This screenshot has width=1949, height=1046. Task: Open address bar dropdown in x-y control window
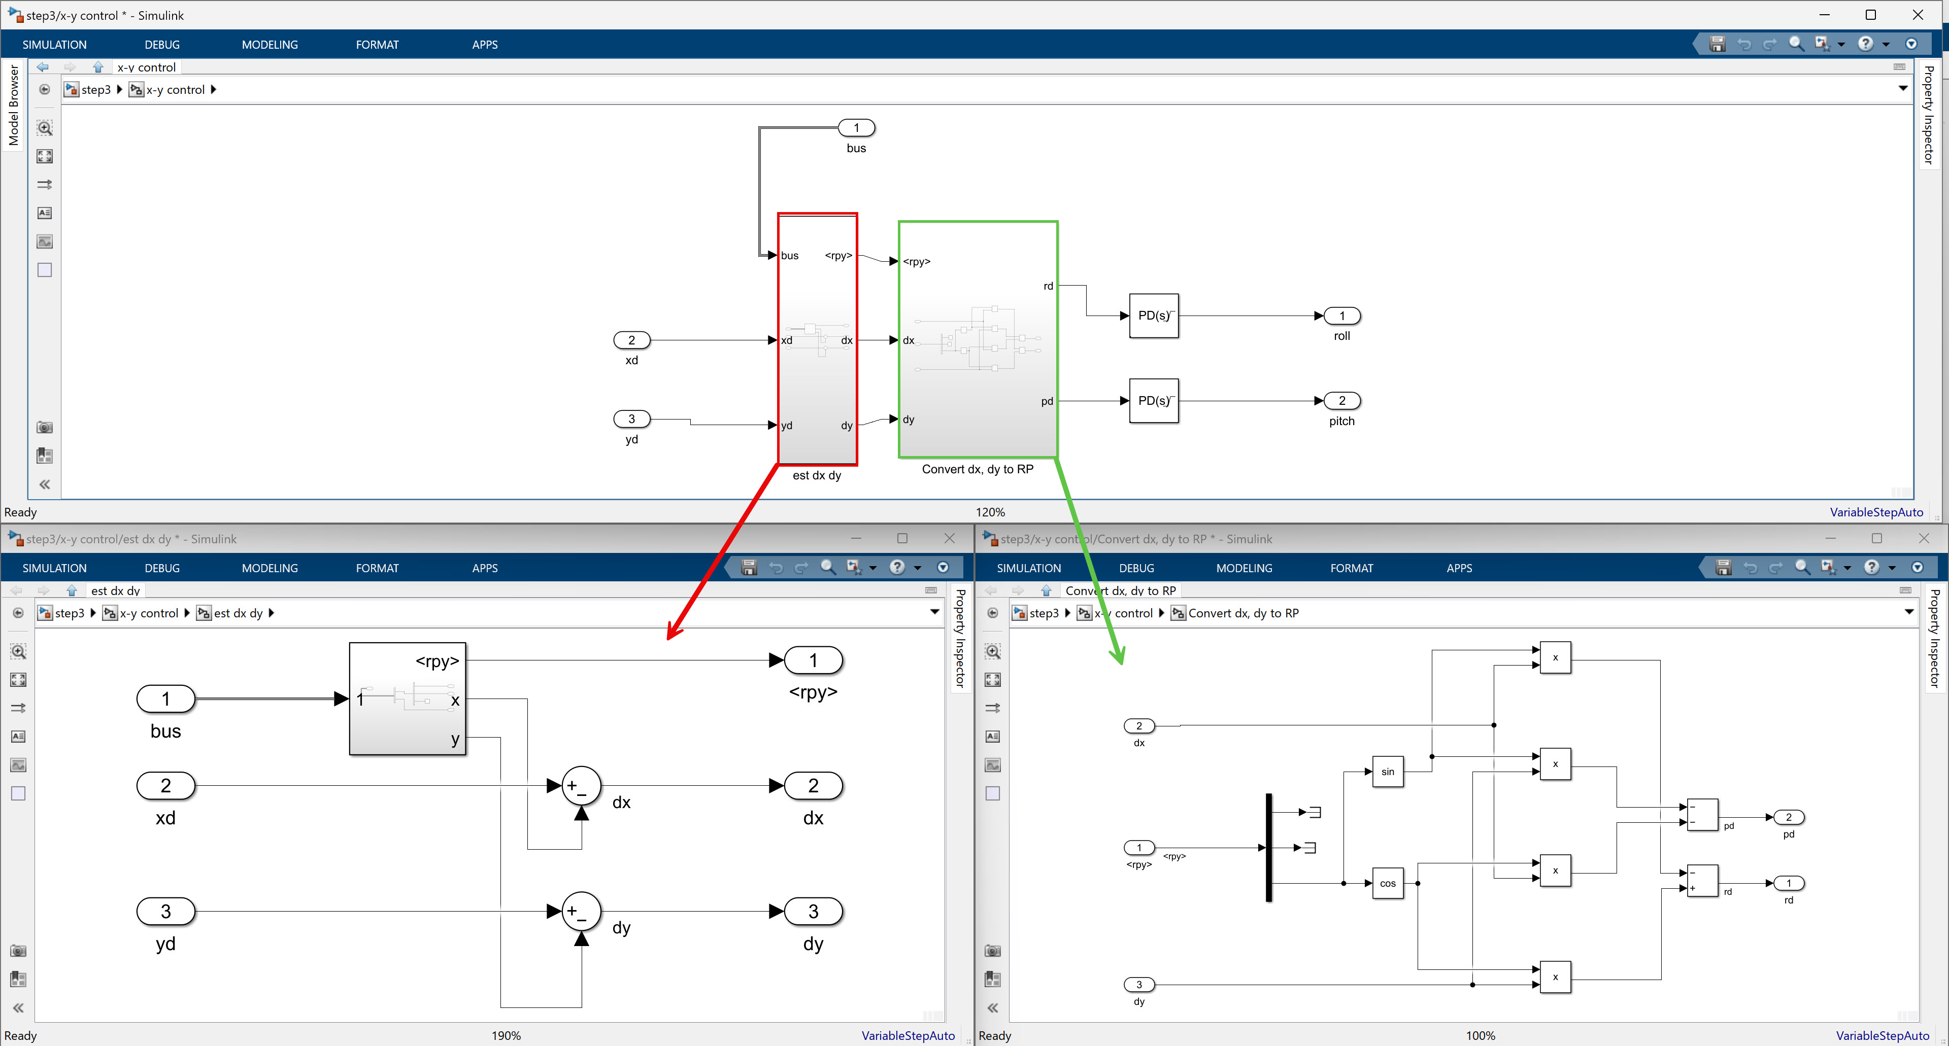(1903, 88)
